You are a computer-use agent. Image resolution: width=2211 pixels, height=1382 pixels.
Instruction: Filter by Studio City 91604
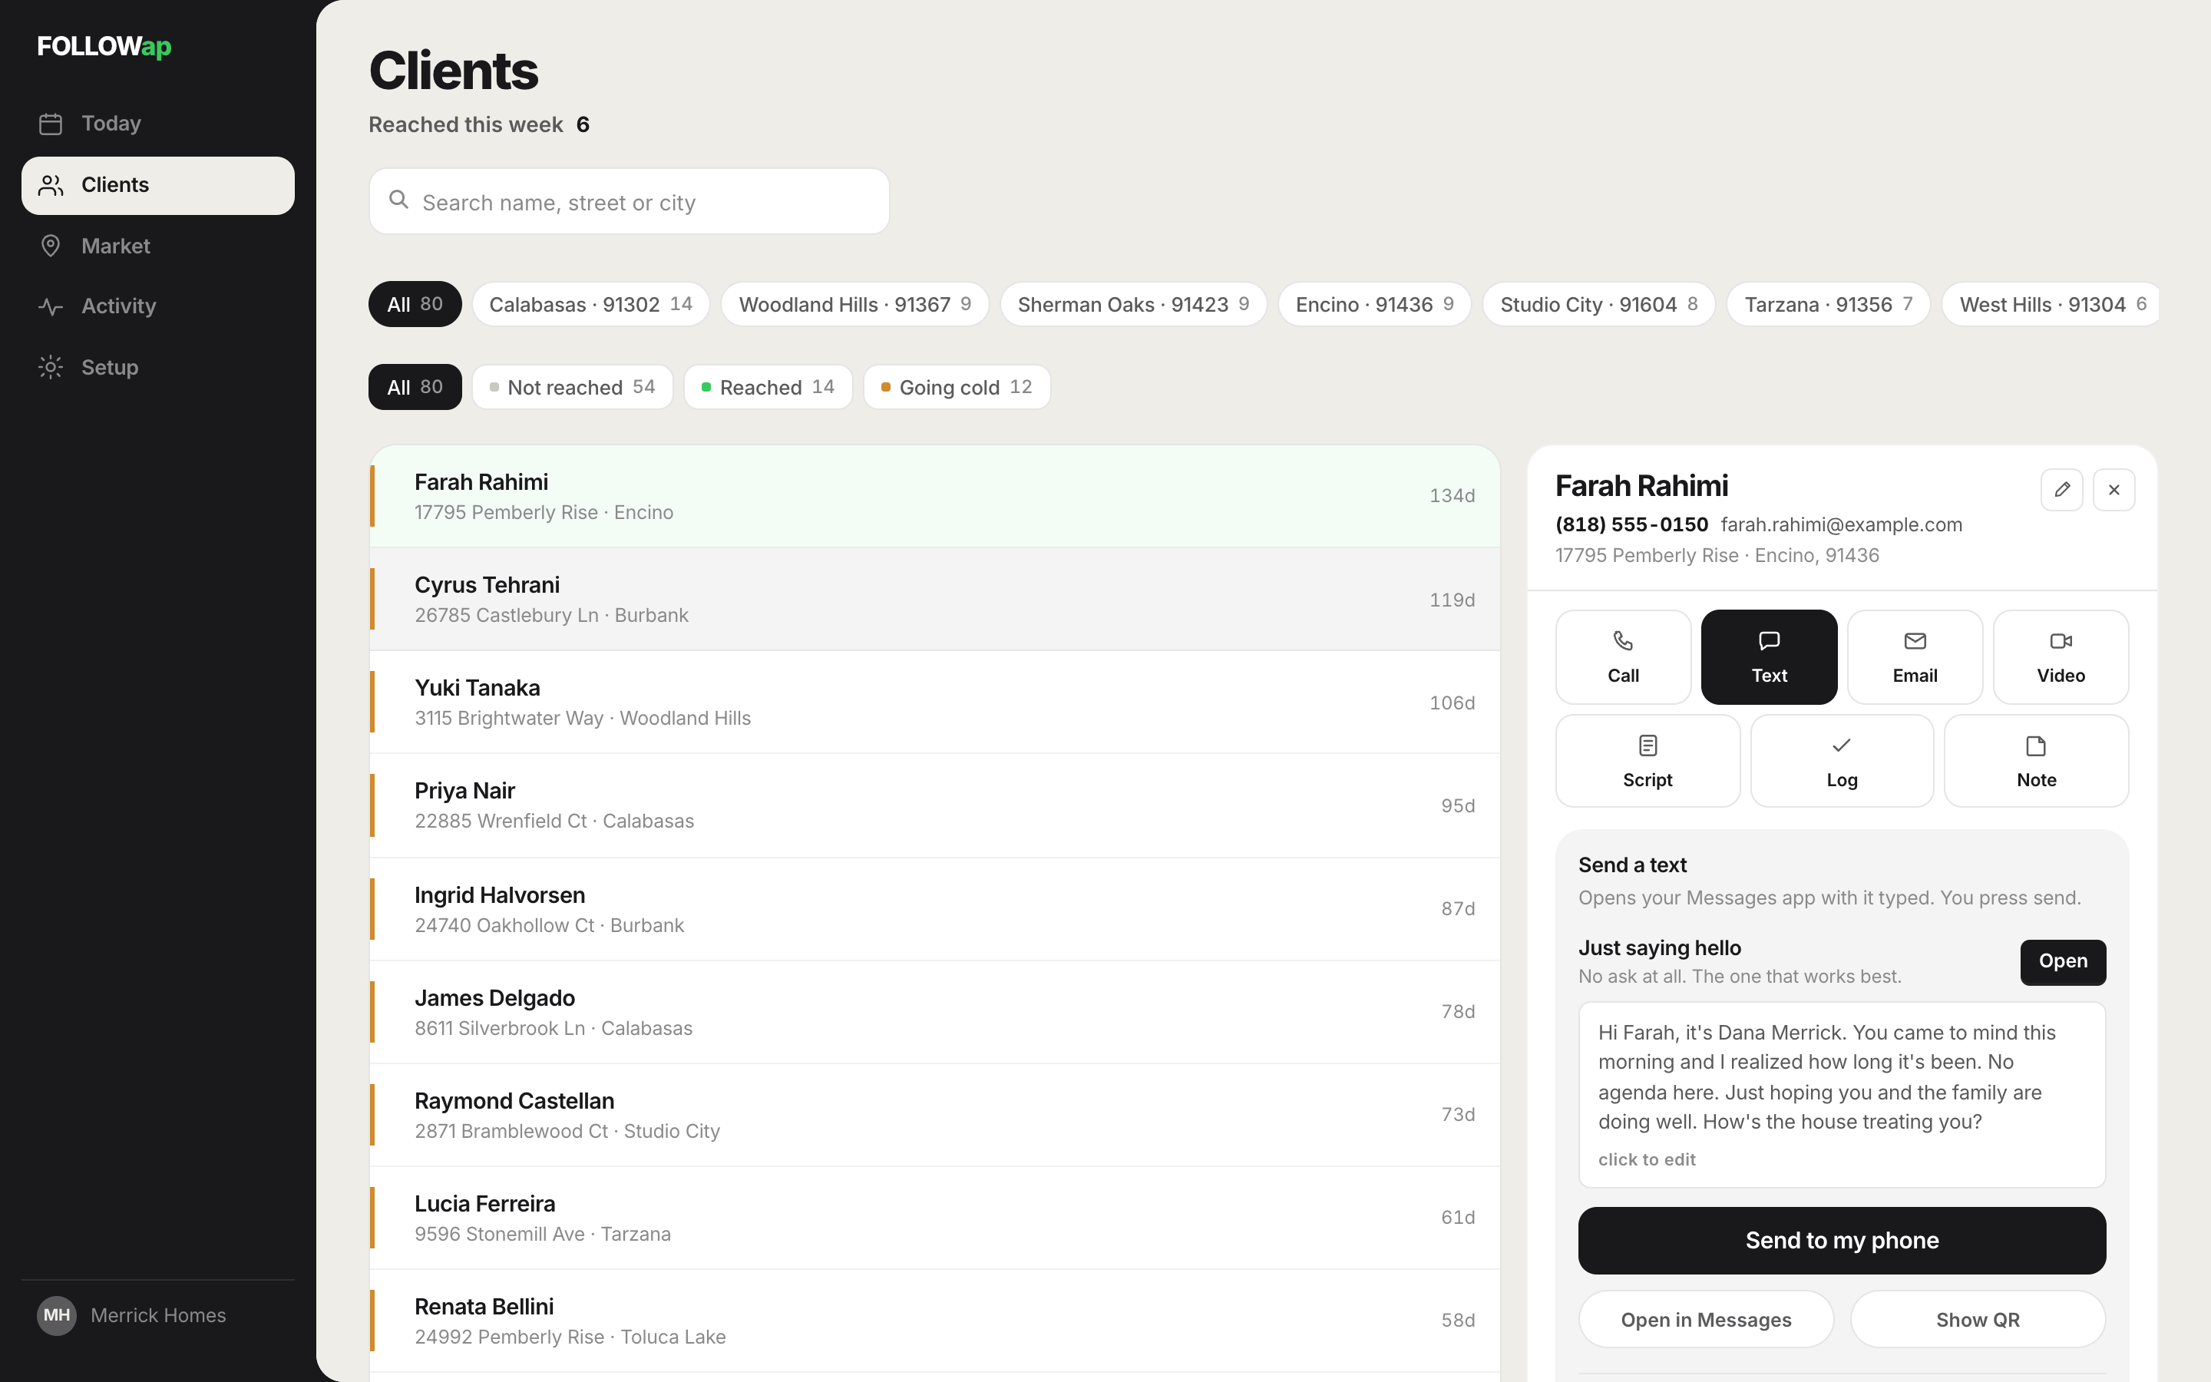point(1599,304)
